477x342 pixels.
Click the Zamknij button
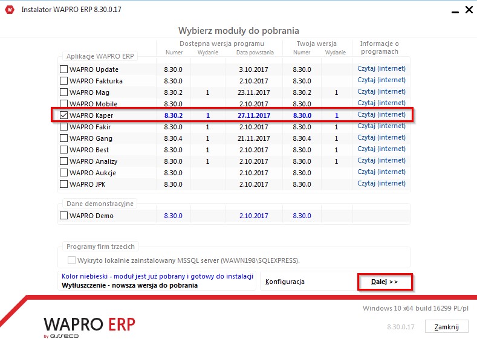coord(446,327)
